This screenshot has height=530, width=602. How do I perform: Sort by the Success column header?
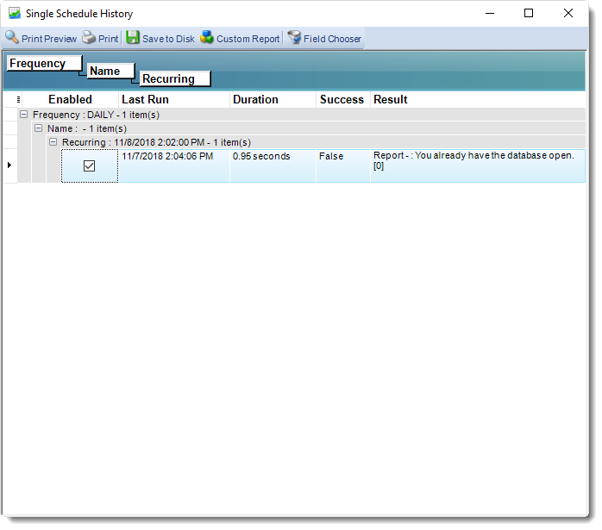[343, 100]
